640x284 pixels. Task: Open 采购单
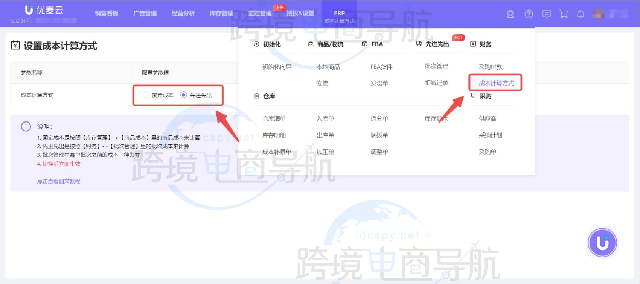coord(488,152)
